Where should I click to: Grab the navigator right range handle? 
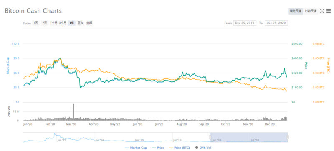pos(288,137)
